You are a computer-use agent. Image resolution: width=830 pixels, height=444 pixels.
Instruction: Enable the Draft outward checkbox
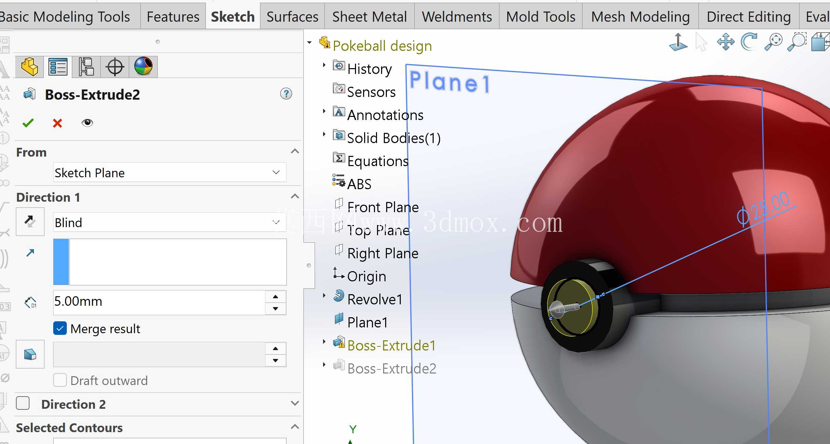[60, 380]
